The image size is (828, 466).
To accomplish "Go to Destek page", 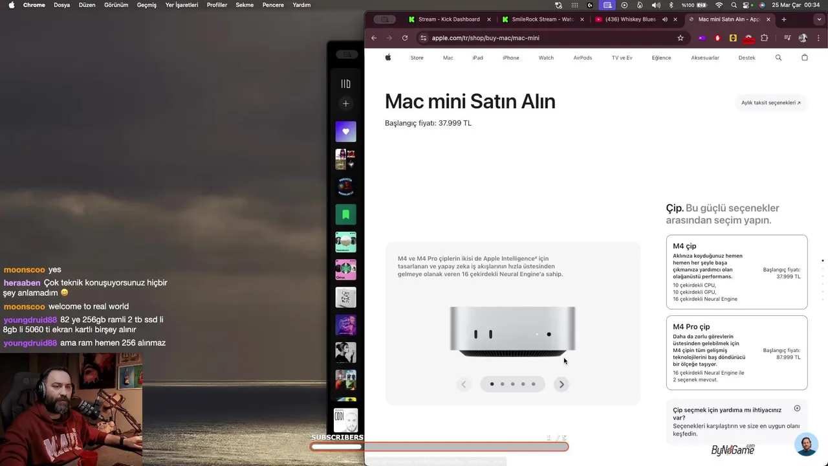I will coord(747,58).
